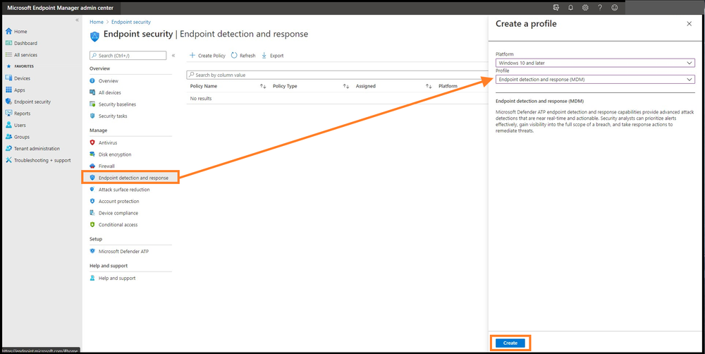
Task: Open the Apps grid icon
Action: click(x=8, y=90)
